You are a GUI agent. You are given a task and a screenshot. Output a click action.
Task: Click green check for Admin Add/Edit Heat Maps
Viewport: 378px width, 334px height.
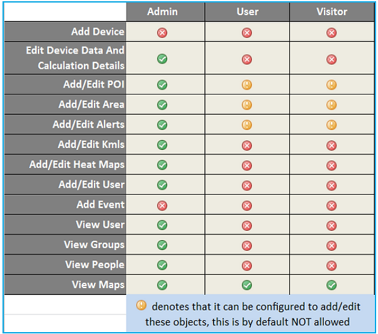pyautogui.click(x=163, y=165)
